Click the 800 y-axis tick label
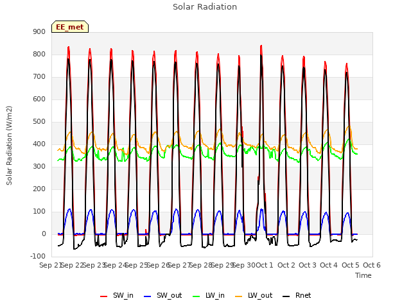 39,54
